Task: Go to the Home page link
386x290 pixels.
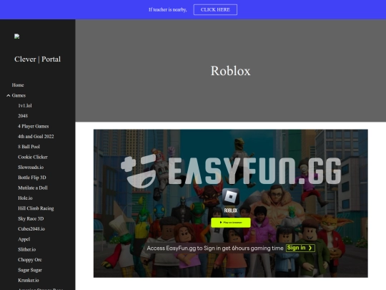Action: [18, 85]
